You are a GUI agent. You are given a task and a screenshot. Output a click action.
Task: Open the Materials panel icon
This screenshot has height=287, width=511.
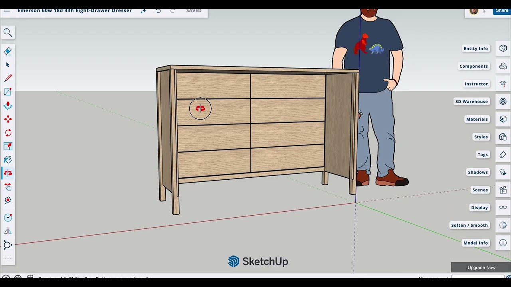[x=503, y=119]
